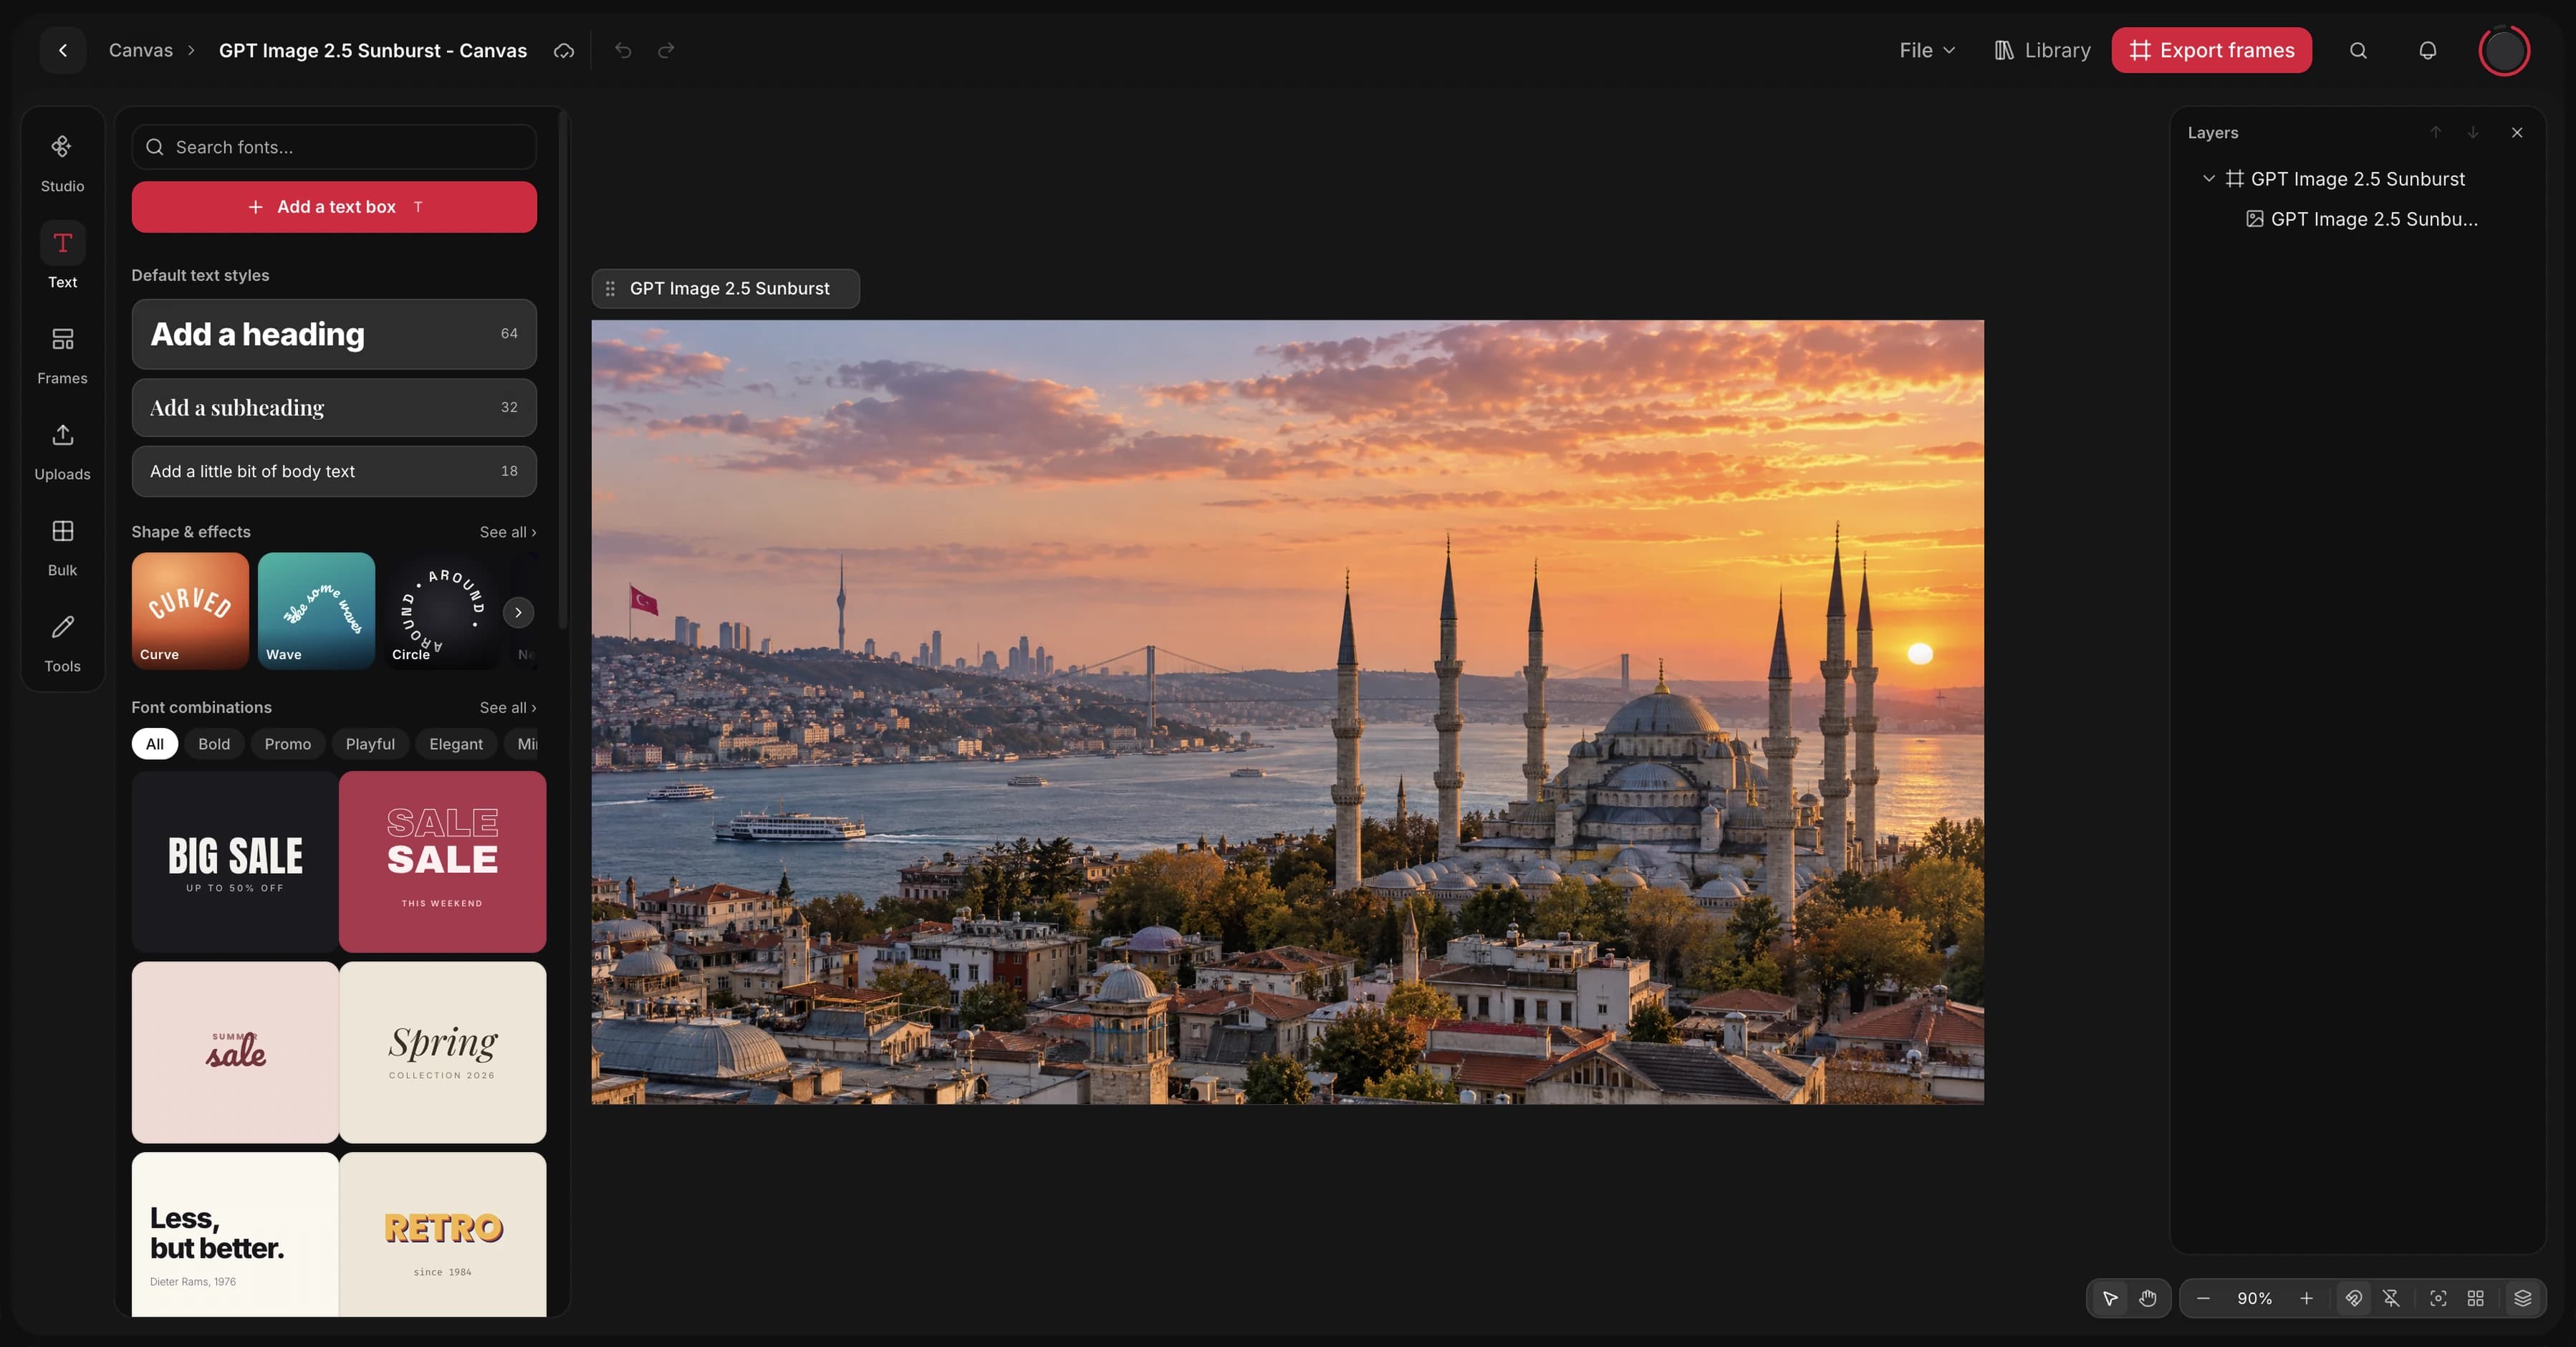Zoom in with the plus button

click(2306, 1298)
